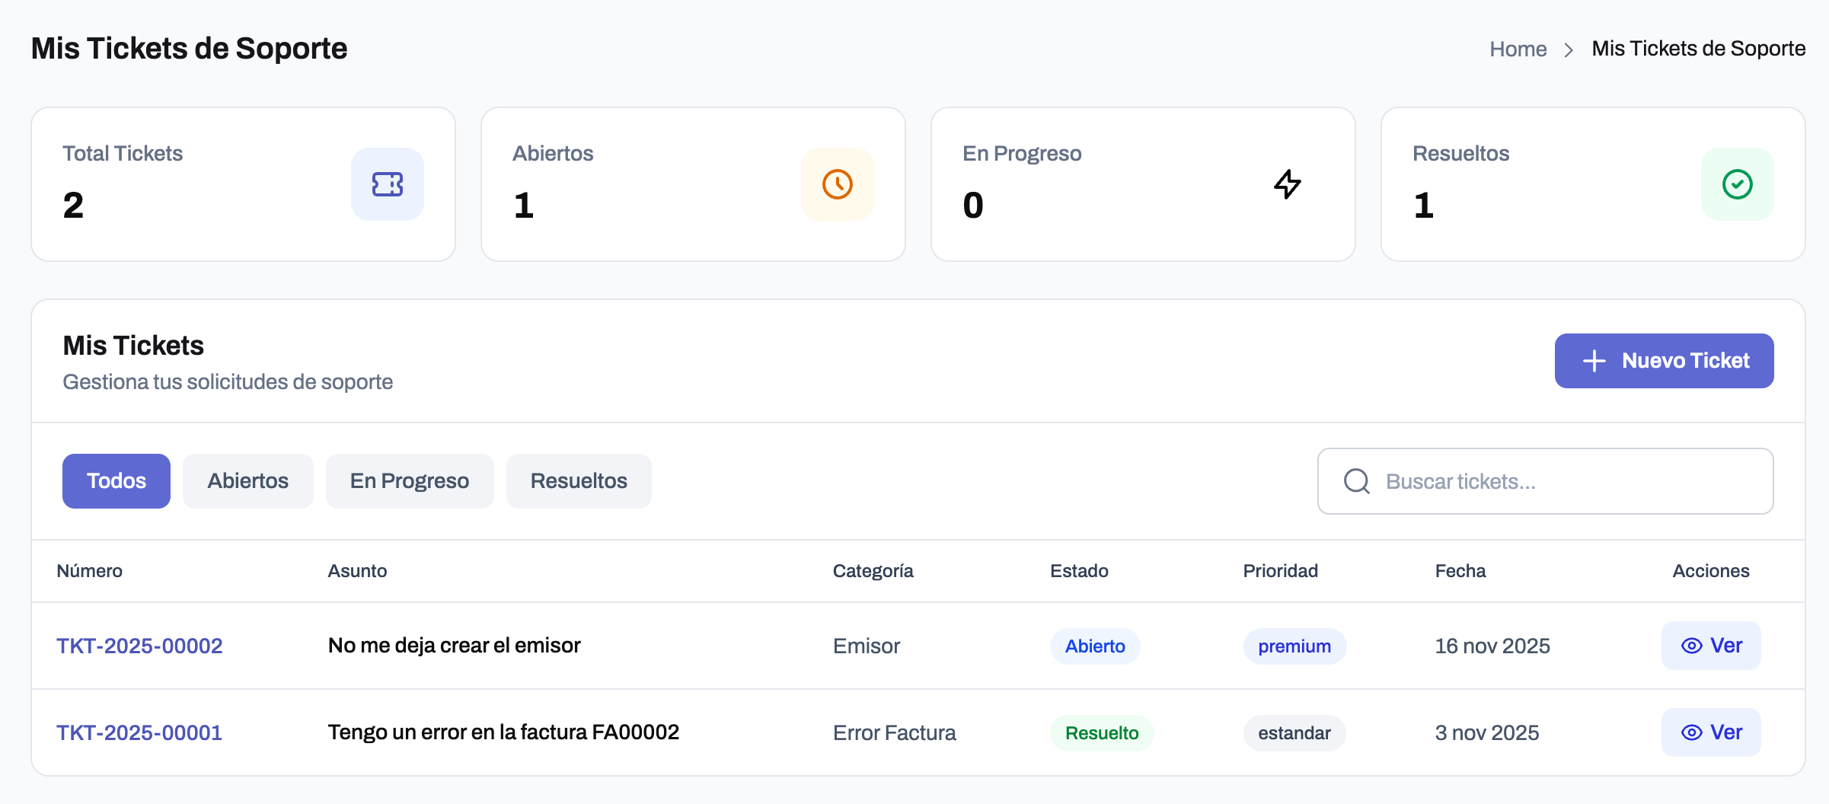
Task: Click the lightning bolt icon in En Progreso card
Action: 1287,184
